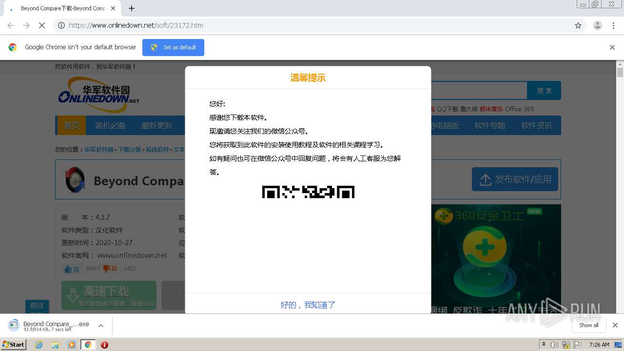
Task: Click the action center flag icon
Action: tap(579, 345)
